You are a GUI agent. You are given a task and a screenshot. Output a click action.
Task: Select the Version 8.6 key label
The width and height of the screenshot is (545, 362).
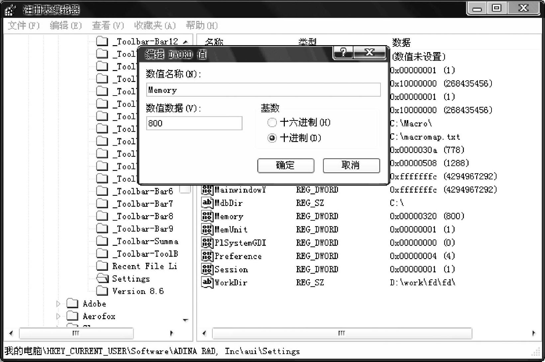pyautogui.click(x=138, y=291)
